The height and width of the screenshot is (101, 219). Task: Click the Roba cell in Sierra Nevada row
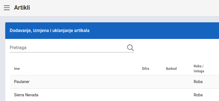198,95
